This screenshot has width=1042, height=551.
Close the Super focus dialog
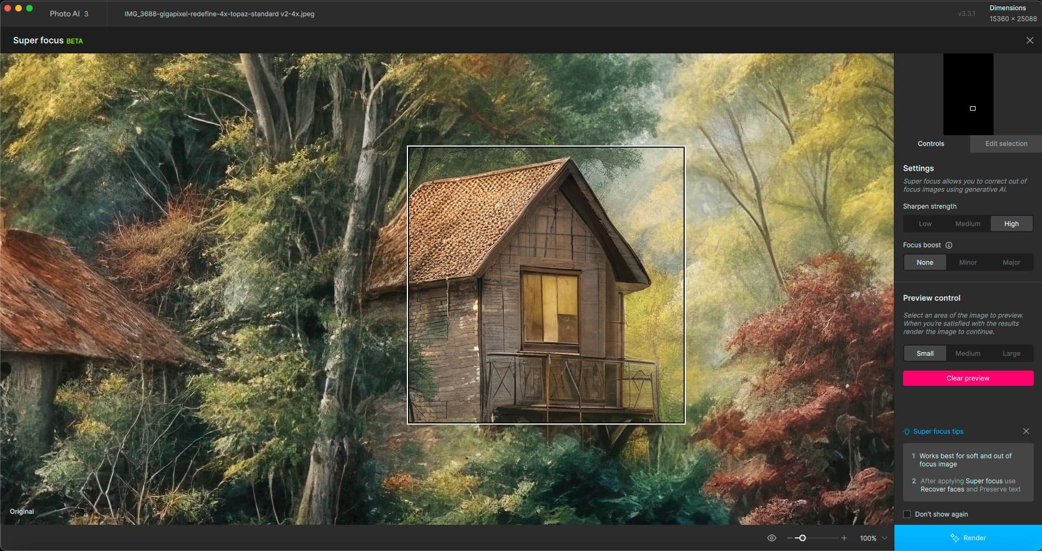coord(1029,40)
